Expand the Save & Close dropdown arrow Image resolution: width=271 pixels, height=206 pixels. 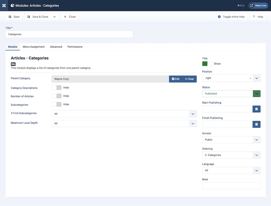click(x=54, y=17)
